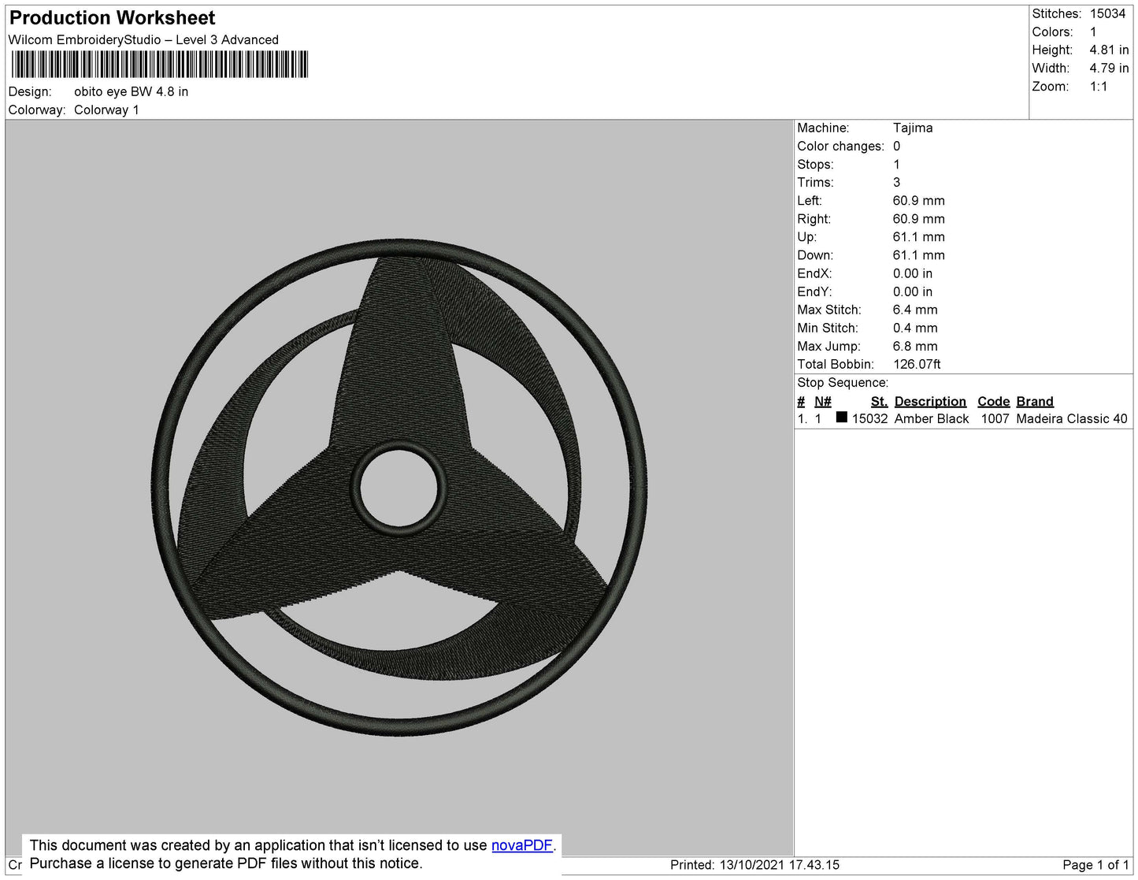1138x880 pixels.
Task: Click the novaPDF hyperlink
Action: 522,845
